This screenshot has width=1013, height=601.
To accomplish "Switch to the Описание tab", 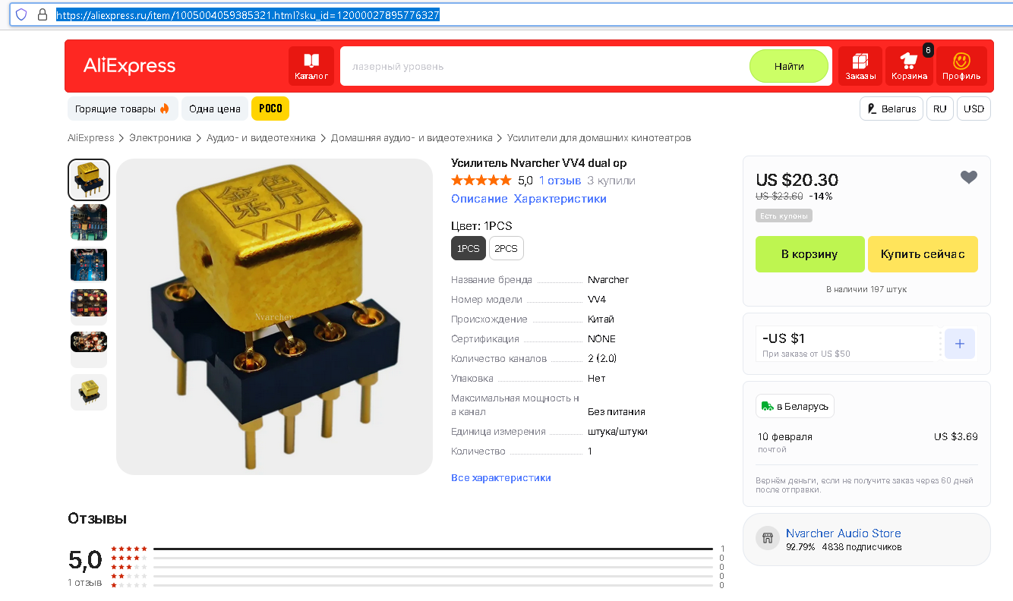I will click(479, 199).
